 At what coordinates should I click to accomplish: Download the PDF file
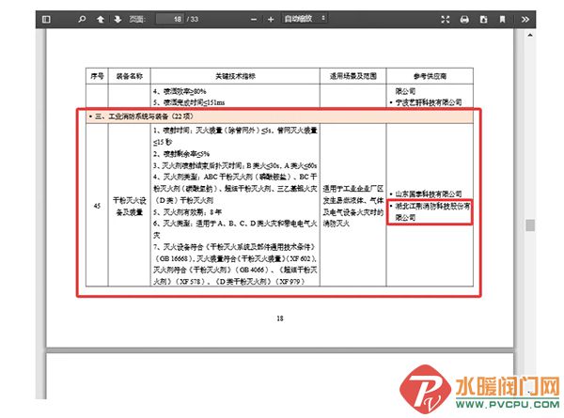[x=483, y=19]
